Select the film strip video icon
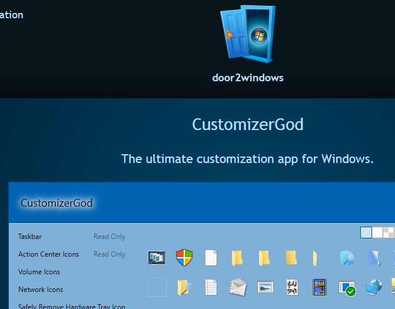The height and width of the screenshot is (309, 395). coord(320,287)
